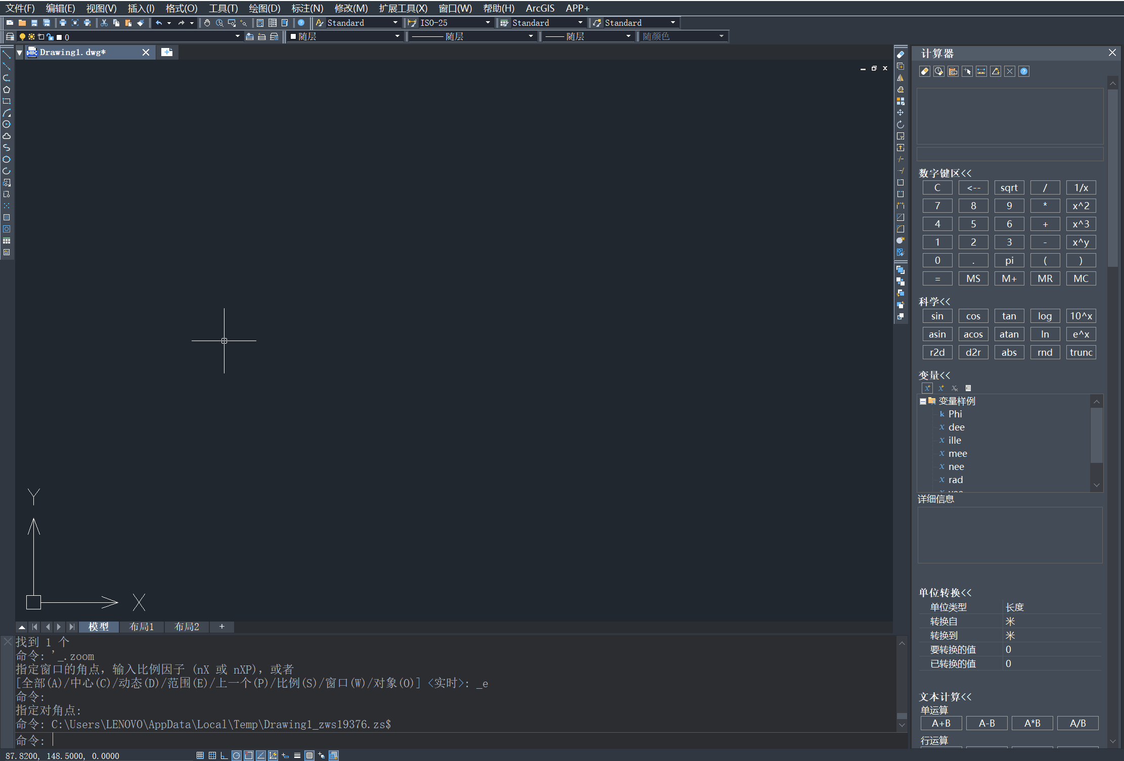The width and height of the screenshot is (1124, 761).
Task: Toggle Object Snap Tracking in status bar
Action: [261, 755]
